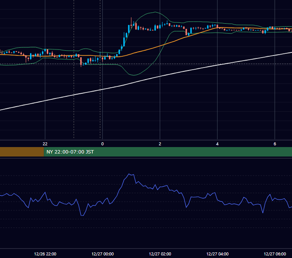Click the hour label 4 on price chart axis
Viewport: 292px width, 258px height.
pyautogui.click(x=217, y=144)
